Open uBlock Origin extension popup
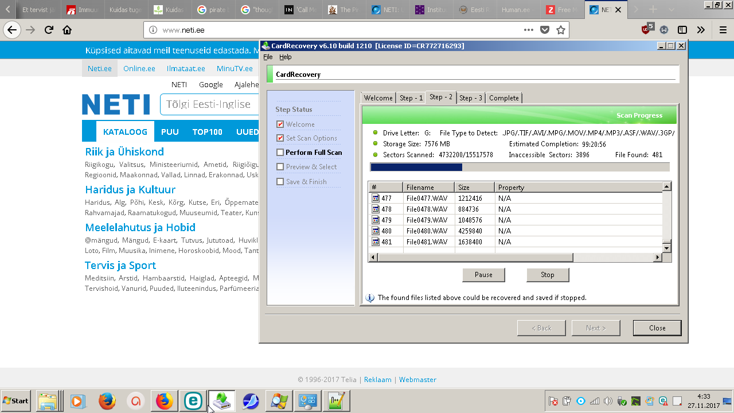 point(647,29)
